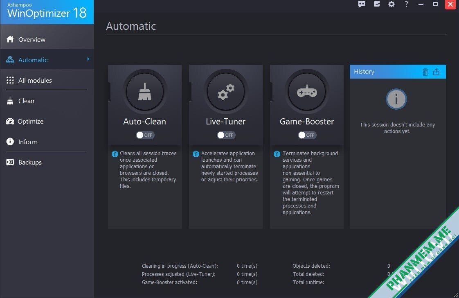Open the help question mark icon
This screenshot has height=298, width=459.
[406, 4]
